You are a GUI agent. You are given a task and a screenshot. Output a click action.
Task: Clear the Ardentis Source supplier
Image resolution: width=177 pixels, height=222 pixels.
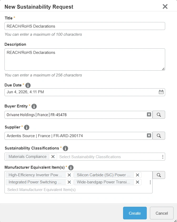coord(149,136)
